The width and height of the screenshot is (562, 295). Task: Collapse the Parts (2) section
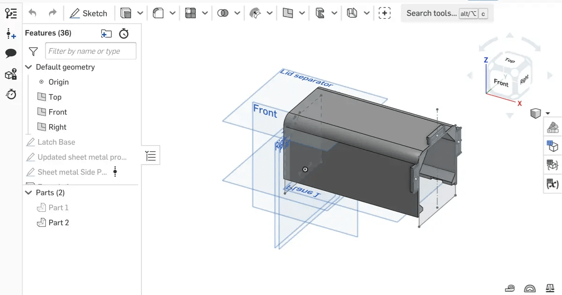click(28, 192)
